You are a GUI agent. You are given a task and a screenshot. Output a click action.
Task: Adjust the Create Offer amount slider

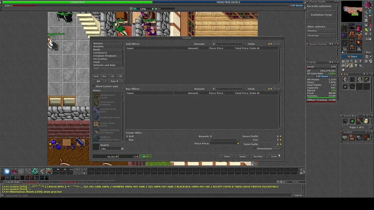coord(224,140)
